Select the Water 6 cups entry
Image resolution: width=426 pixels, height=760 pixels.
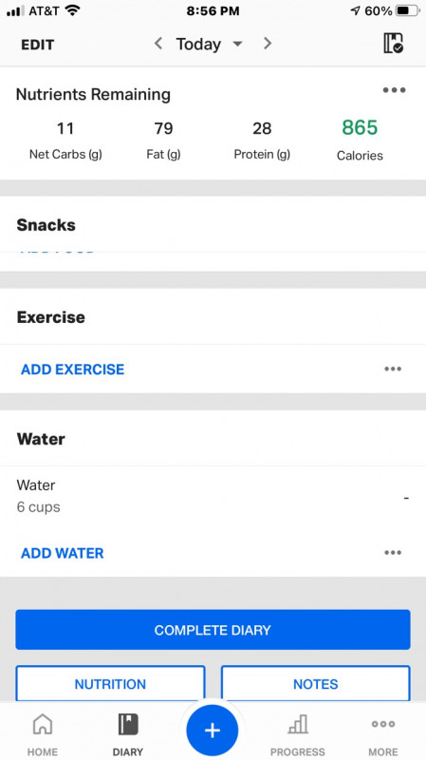coord(213,496)
